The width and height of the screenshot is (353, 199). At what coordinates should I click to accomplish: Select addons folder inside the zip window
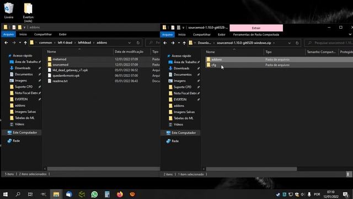[216, 59]
